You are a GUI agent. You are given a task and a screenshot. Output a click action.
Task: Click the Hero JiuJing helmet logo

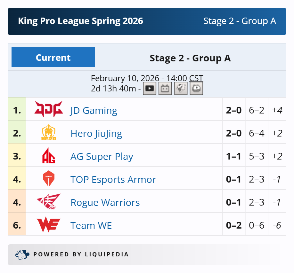(x=49, y=132)
